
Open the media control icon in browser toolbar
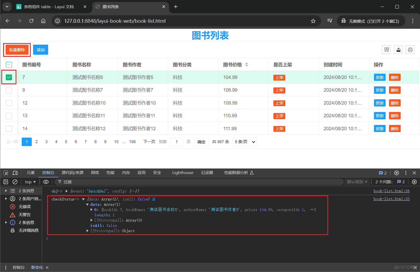coord(329,21)
